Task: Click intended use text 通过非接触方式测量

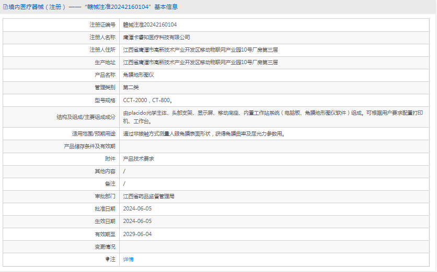Action: click(204, 134)
